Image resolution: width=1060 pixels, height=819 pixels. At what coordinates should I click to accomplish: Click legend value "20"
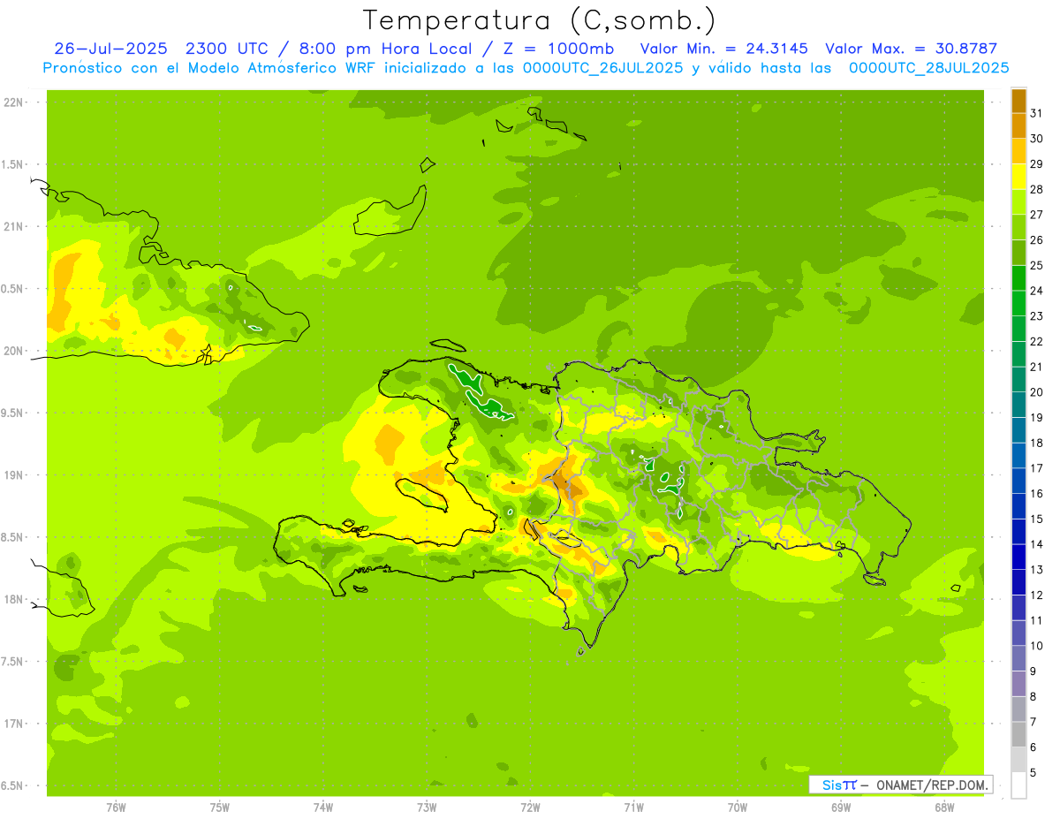(1037, 392)
